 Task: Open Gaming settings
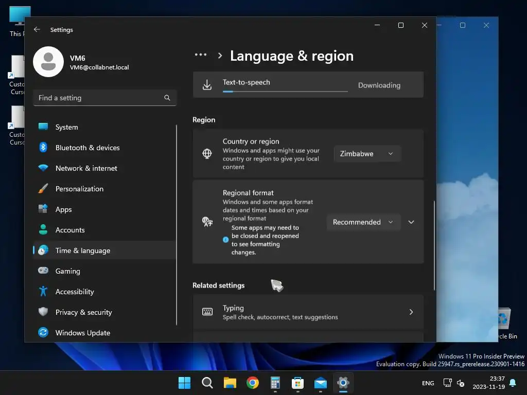click(x=104, y=271)
